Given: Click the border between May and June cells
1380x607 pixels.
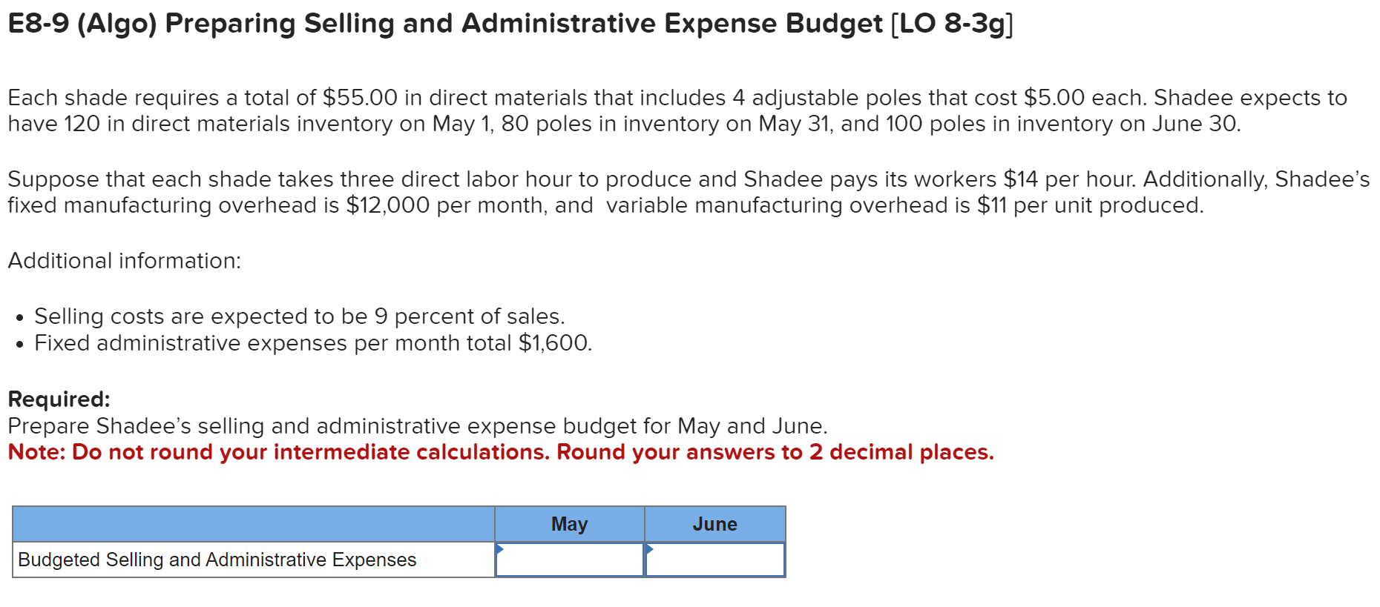Looking at the screenshot, I should click(644, 561).
